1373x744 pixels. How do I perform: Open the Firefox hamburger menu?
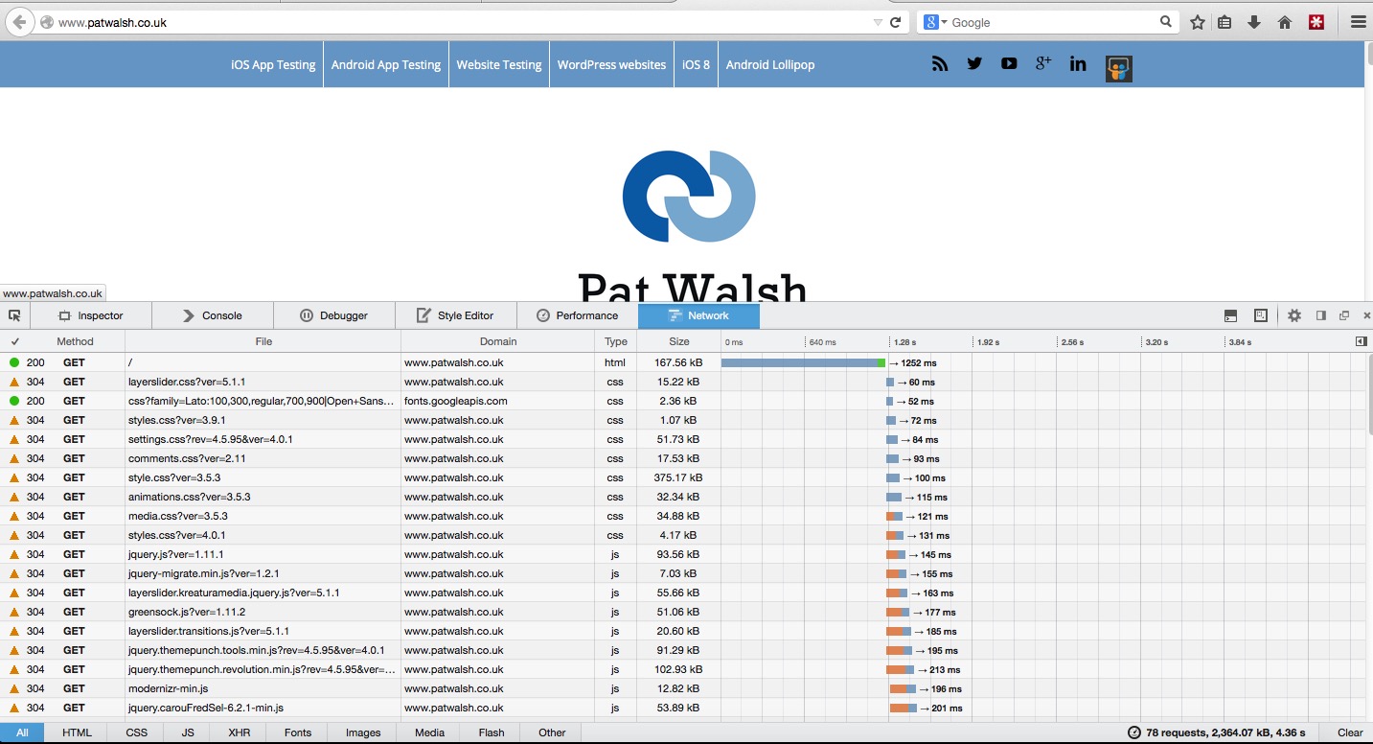point(1358,22)
